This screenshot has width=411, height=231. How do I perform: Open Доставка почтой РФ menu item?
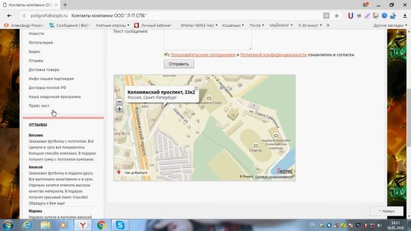pyautogui.click(x=47, y=88)
